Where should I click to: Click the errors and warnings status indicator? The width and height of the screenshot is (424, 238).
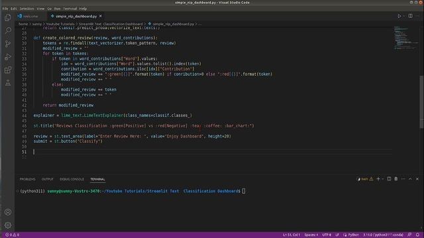tap(12, 235)
